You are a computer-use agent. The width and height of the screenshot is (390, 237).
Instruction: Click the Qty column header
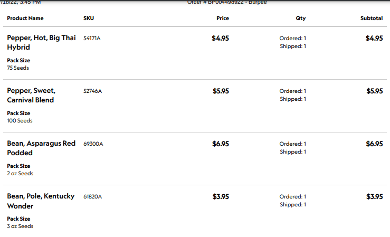point(301,18)
